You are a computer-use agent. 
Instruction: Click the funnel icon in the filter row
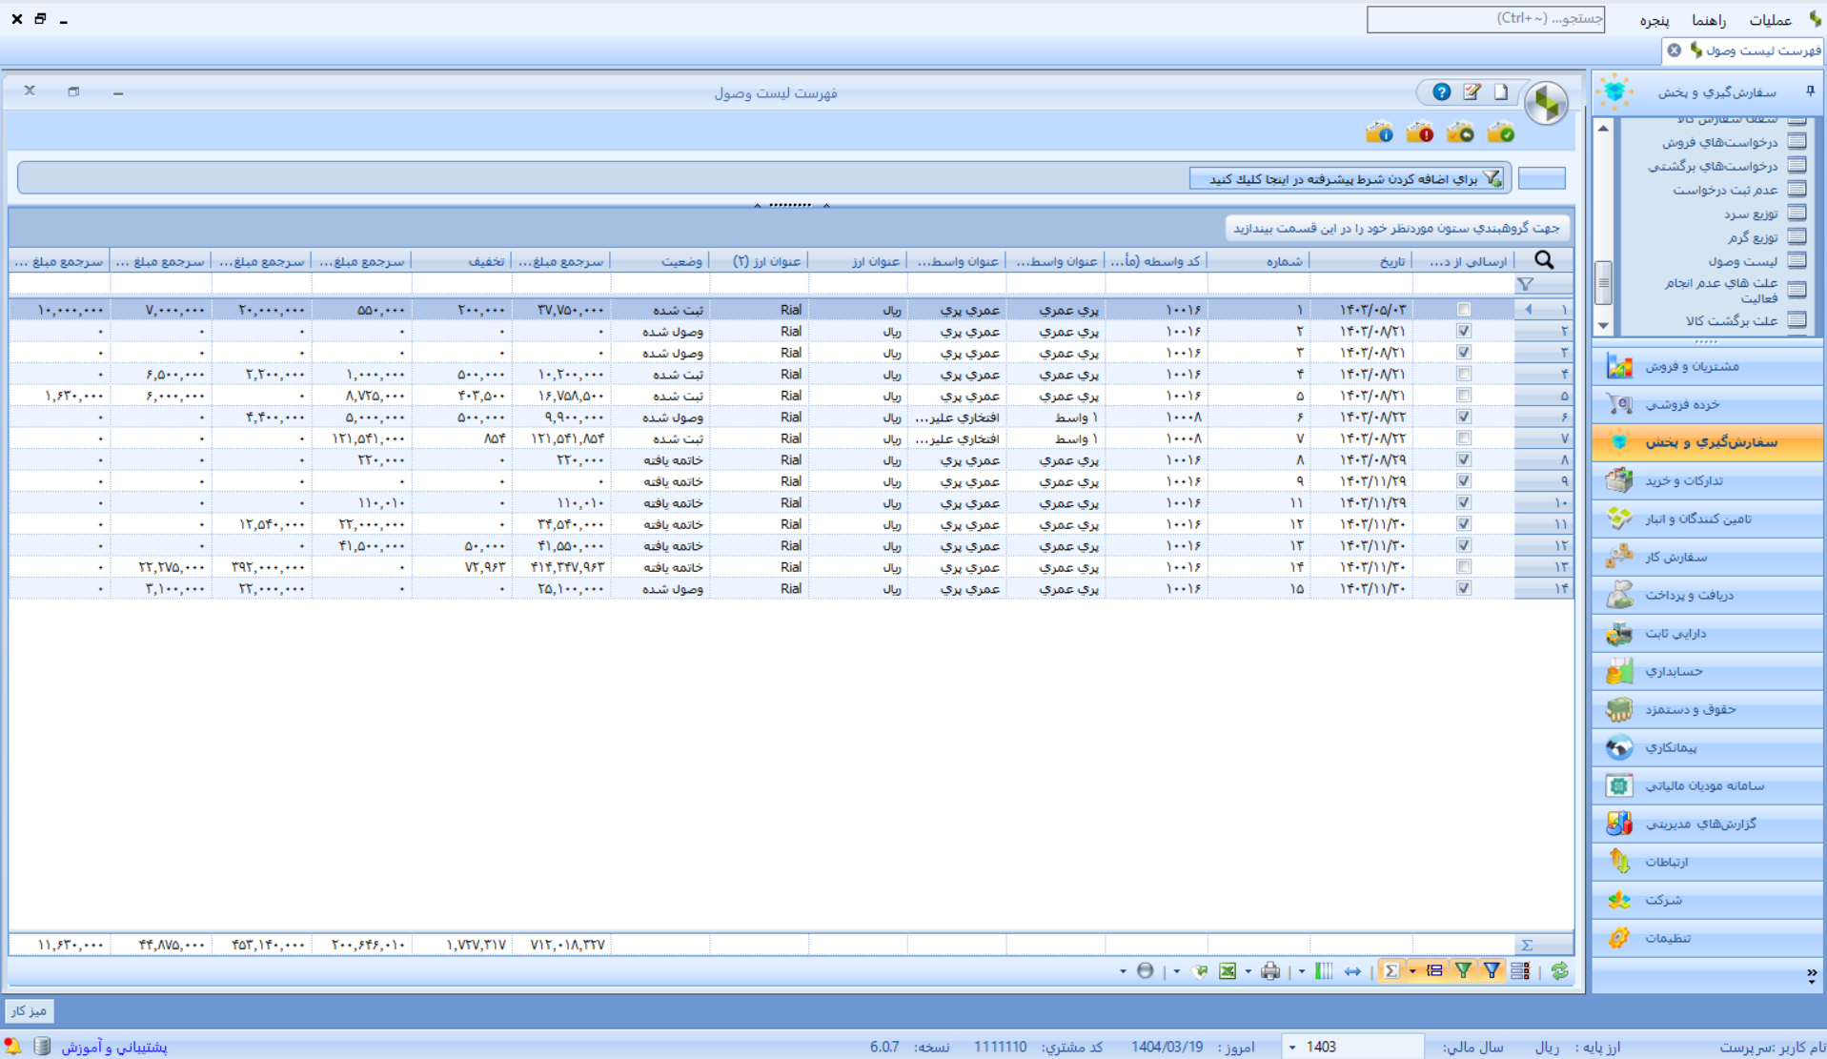[x=1526, y=285]
